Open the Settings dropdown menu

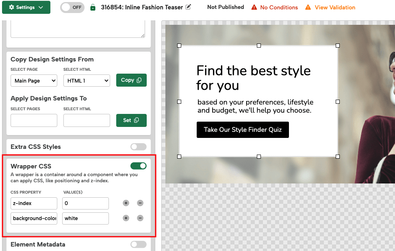pos(26,7)
